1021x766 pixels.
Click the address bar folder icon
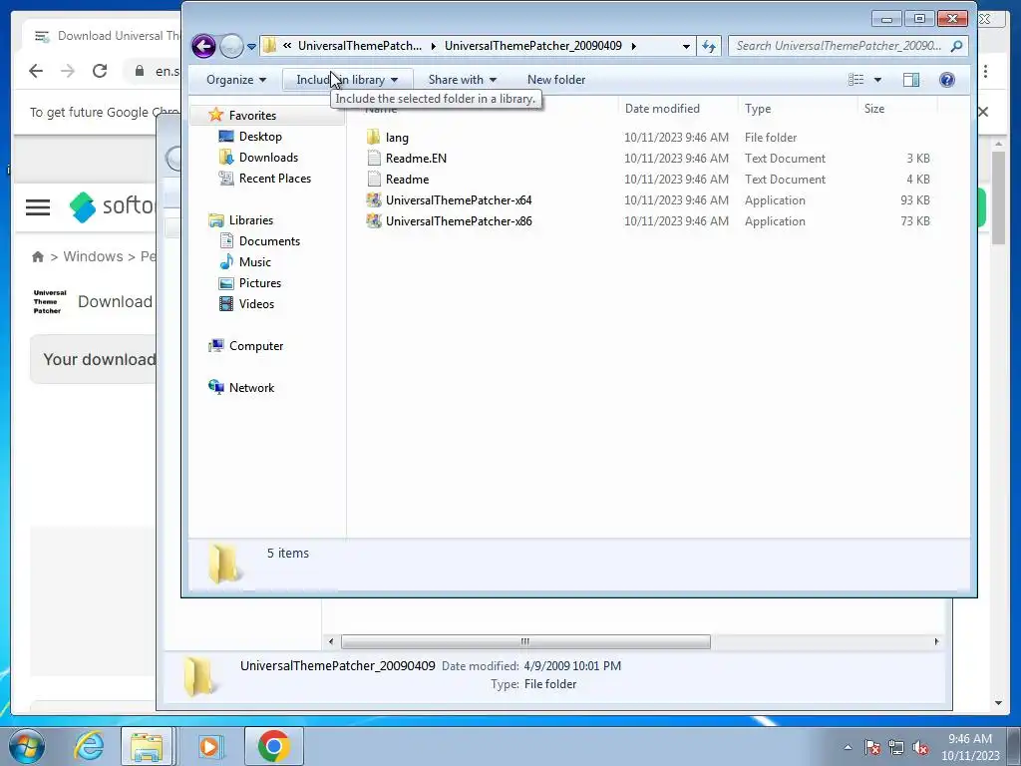click(x=269, y=46)
